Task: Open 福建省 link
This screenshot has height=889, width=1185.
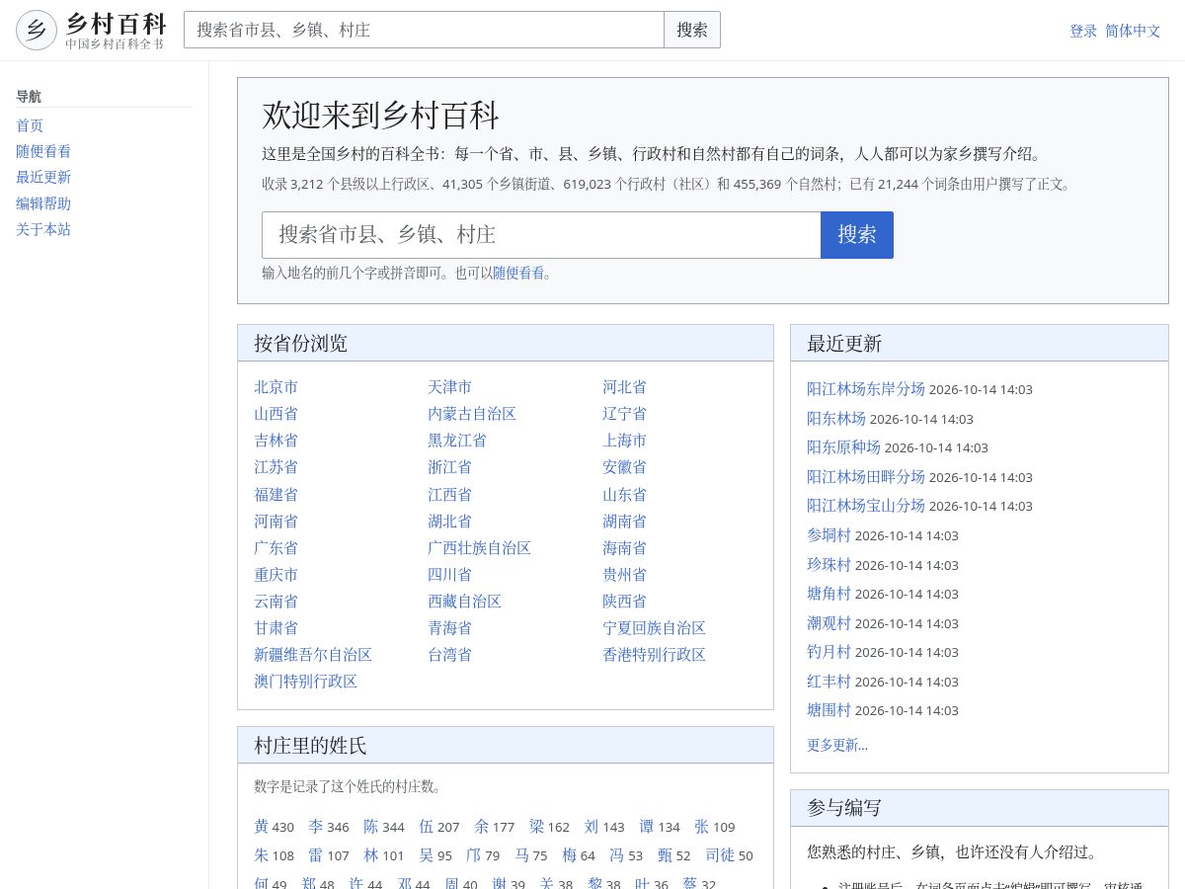Action: [276, 494]
